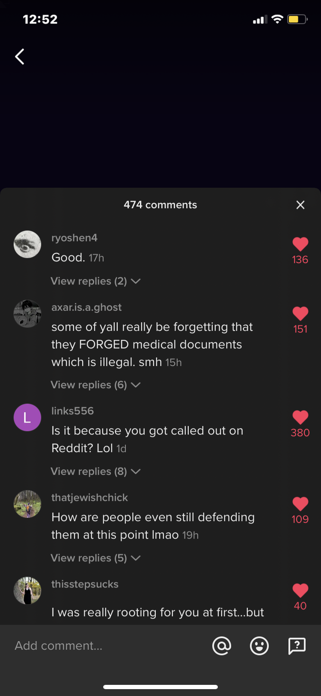The image size is (321, 696).
Task: Tap the question bubble icon
Action: (297, 645)
